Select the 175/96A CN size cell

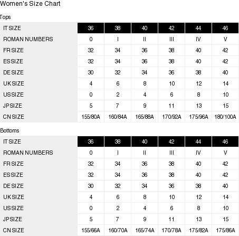[198, 117]
